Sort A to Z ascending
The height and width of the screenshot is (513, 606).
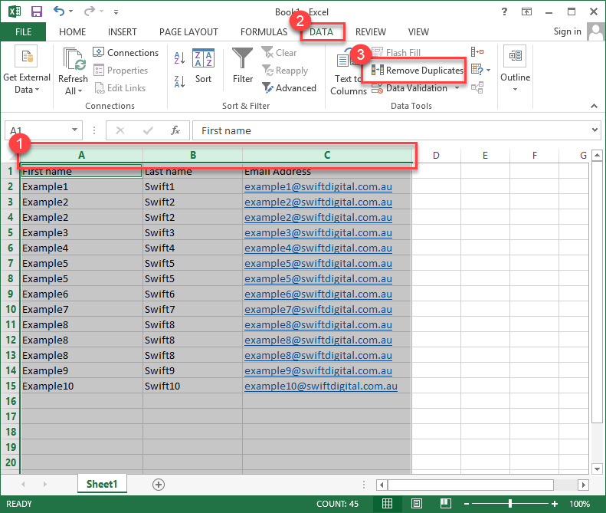pos(180,58)
